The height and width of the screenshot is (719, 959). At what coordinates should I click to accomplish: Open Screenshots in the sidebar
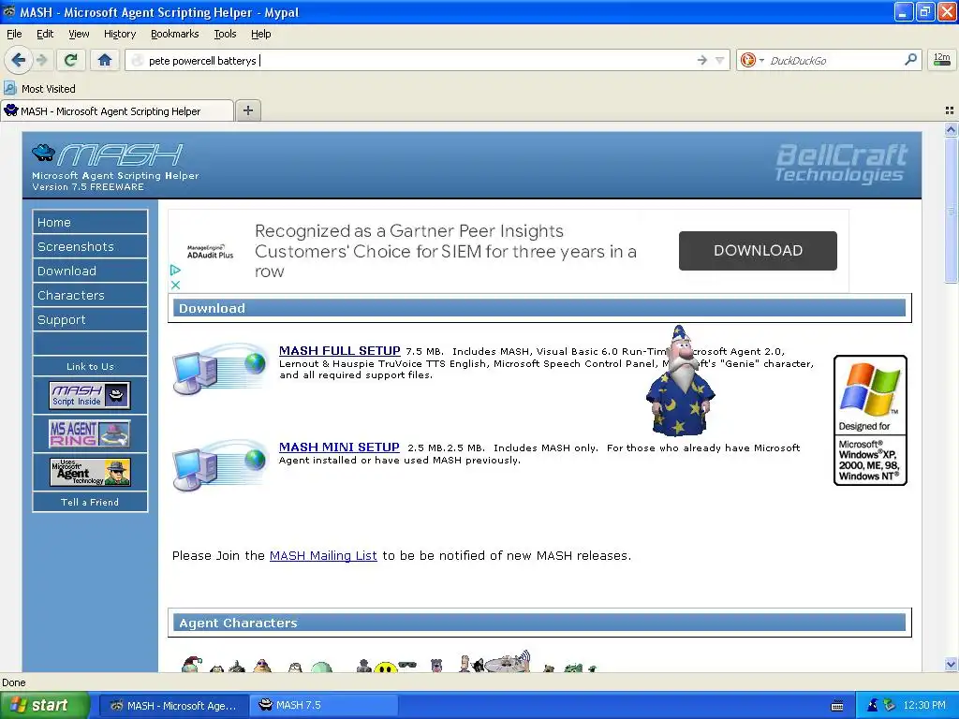tap(90, 246)
